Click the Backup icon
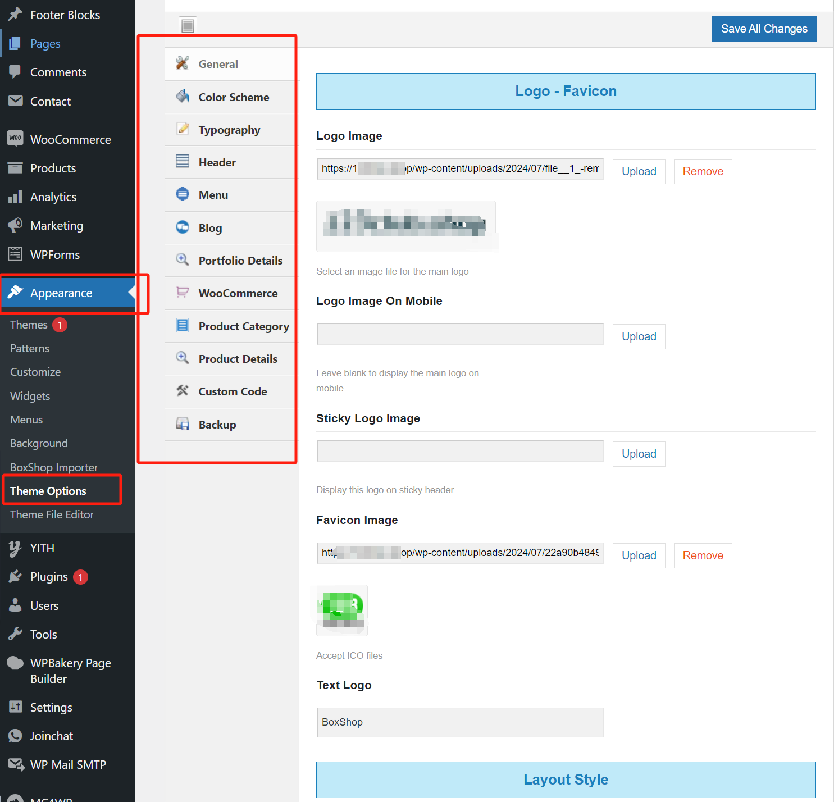Image resolution: width=834 pixels, height=802 pixels. [183, 423]
